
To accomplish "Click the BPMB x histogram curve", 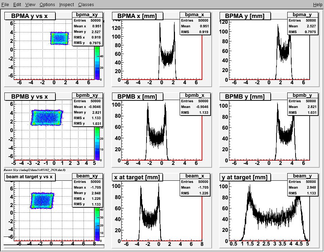I will pos(157,138).
